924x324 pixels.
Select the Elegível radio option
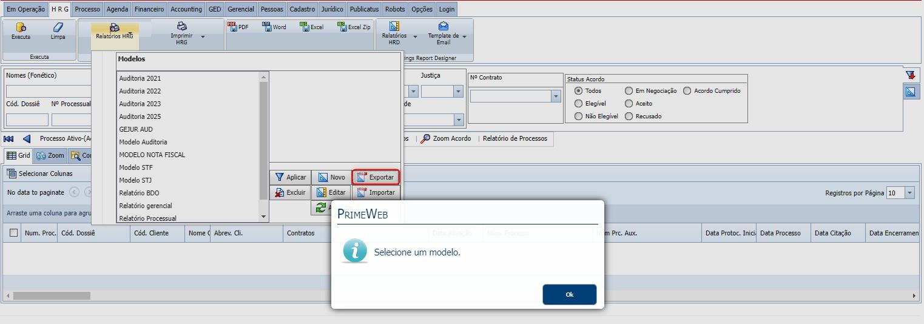(x=578, y=104)
